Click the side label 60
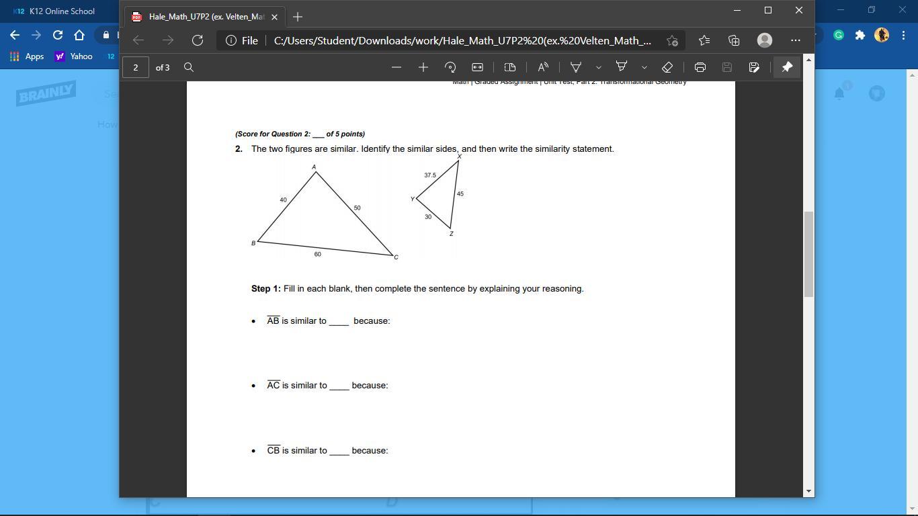 (318, 255)
